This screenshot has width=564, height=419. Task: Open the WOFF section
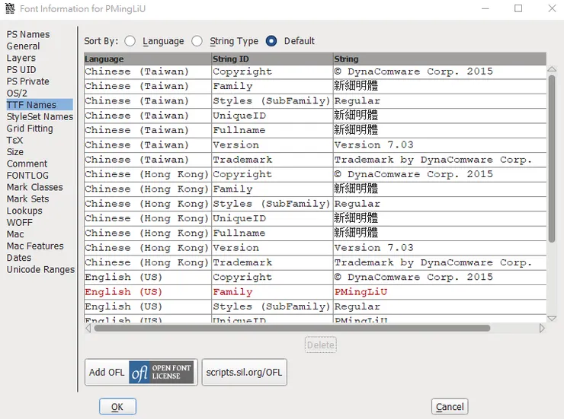(x=19, y=222)
